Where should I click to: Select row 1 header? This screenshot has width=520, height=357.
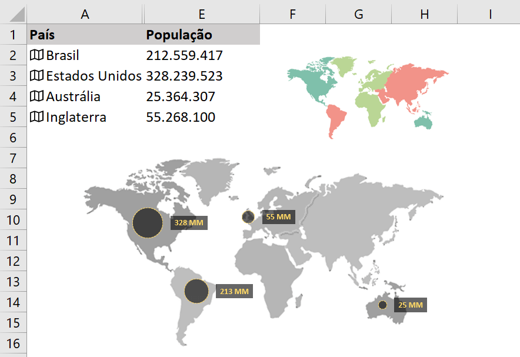click(13, 34)
